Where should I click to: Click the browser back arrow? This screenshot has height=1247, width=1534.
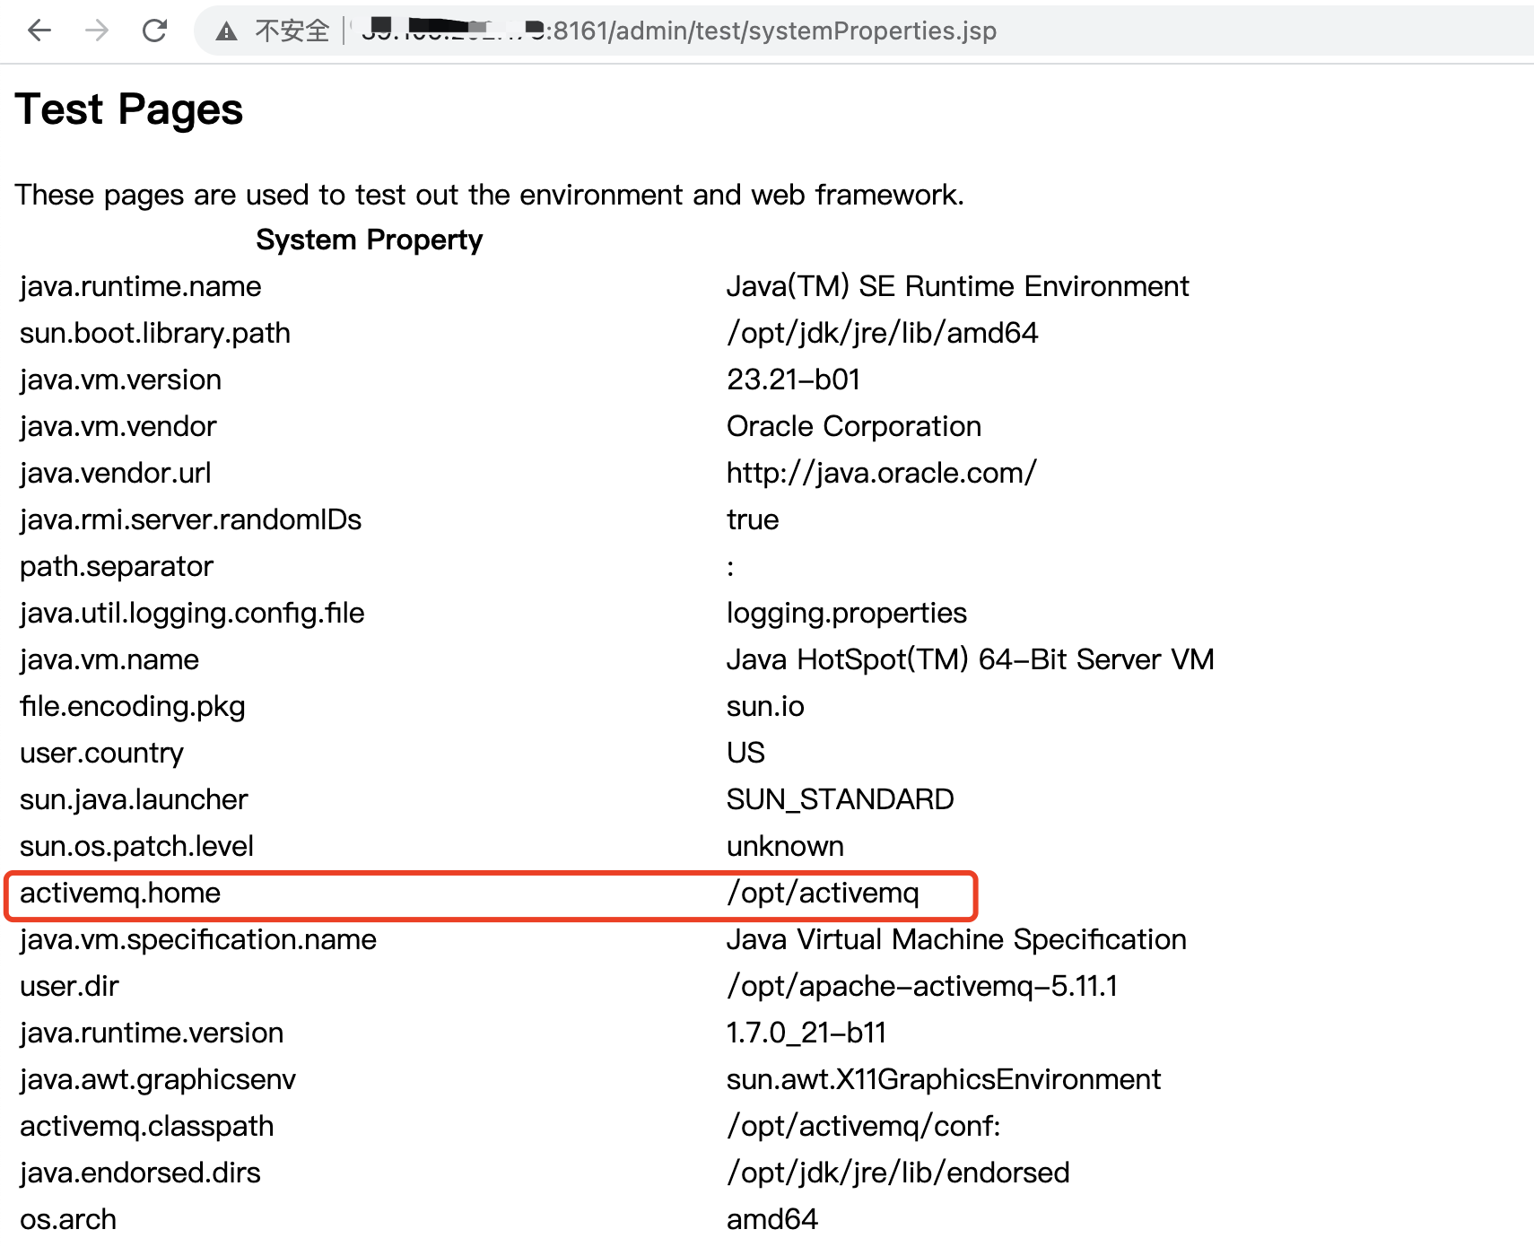[39, 30]
